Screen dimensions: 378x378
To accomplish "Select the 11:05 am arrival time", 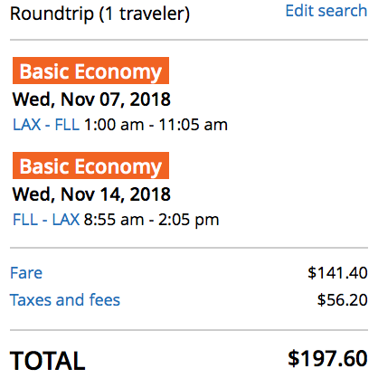I will point(194,125).
